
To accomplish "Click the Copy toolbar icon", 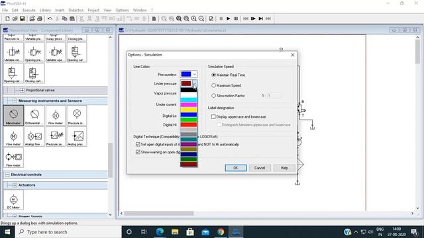I will coord(65,19).
